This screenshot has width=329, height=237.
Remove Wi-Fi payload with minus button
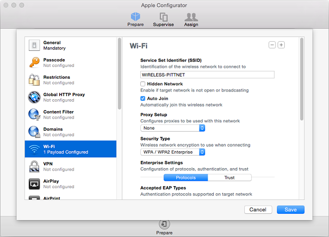pyautogui.click(x=272, y=45)
